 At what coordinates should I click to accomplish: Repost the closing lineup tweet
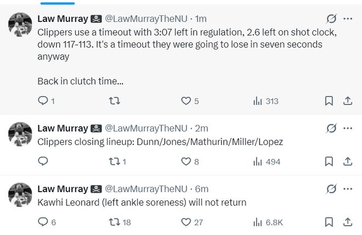[114, 161]
